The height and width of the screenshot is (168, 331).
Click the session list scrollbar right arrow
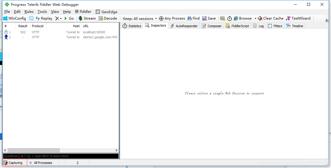(x=116, y=150)
